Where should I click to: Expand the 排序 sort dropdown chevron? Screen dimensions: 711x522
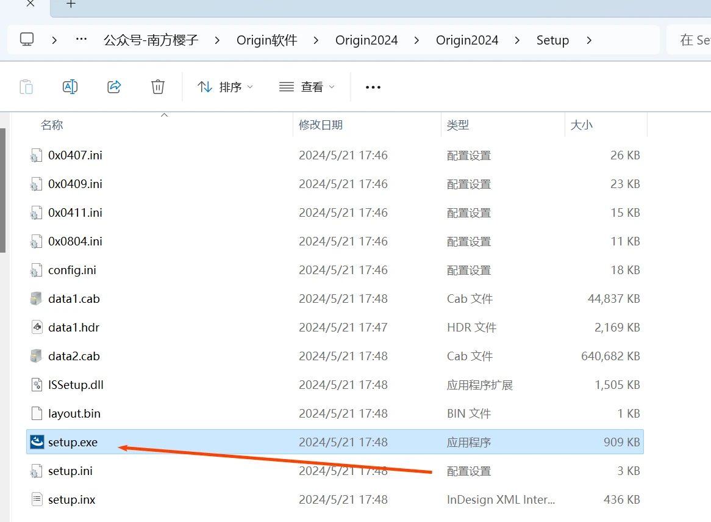[249, 86]
